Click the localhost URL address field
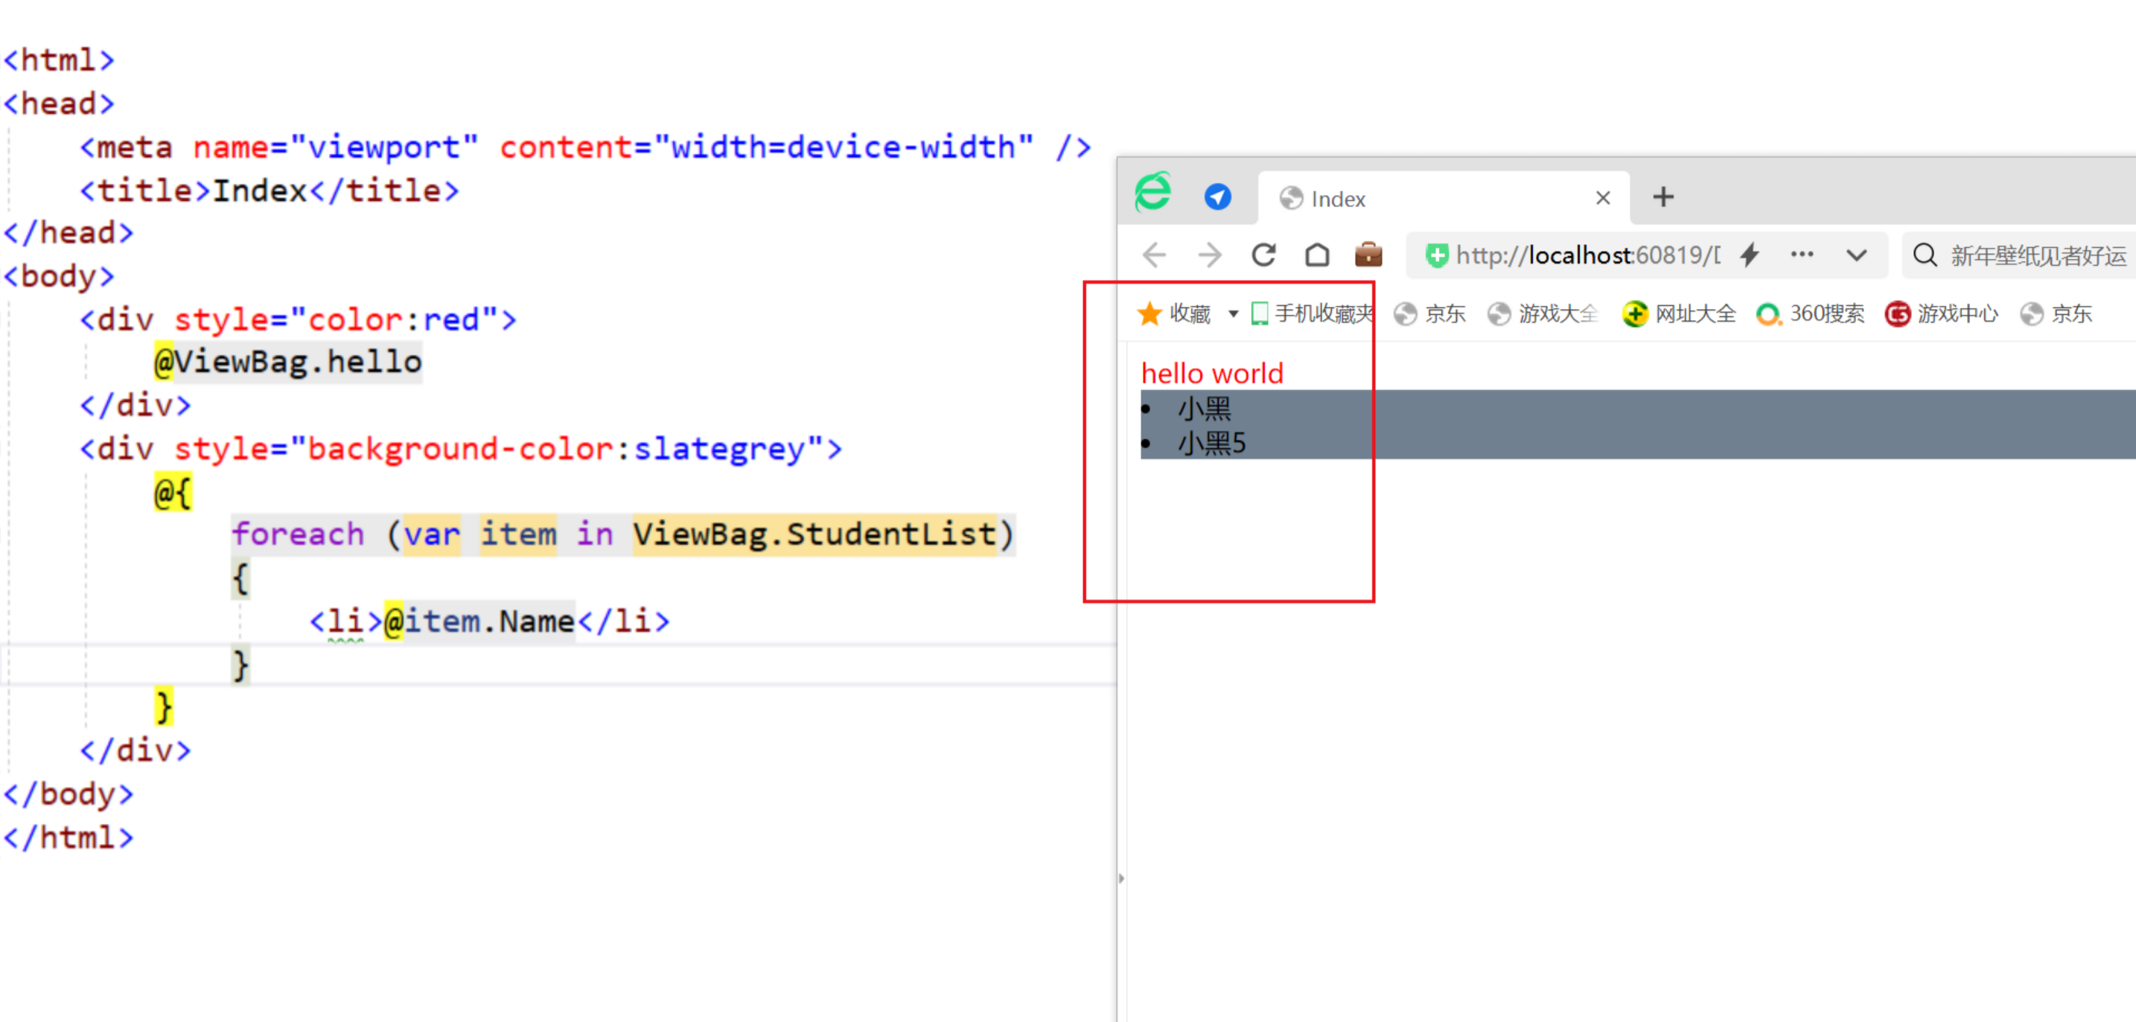Viewport: 2136px width, 1022px height. click(x=1584, y=255)
